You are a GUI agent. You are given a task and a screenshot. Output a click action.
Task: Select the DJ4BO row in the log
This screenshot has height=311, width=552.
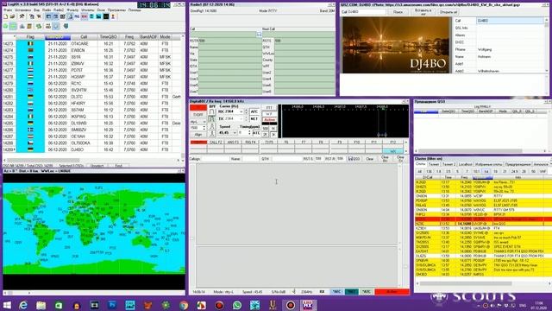point(92,149)
